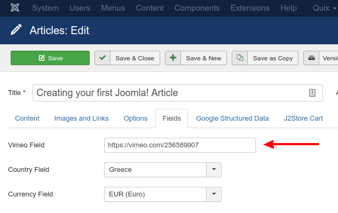Click the copy icon on Save as Copy

240,58
